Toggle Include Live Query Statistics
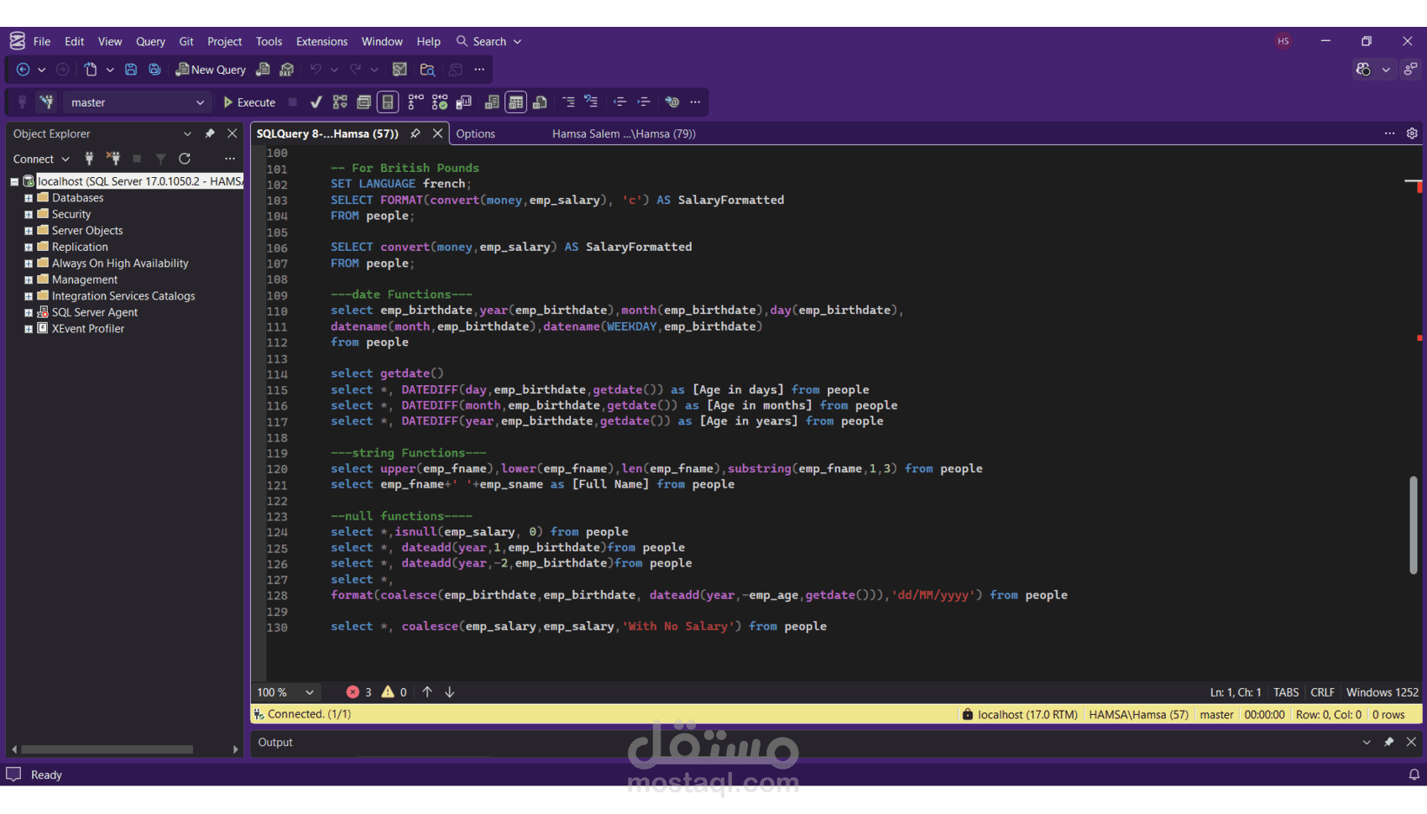 point(440,102)
